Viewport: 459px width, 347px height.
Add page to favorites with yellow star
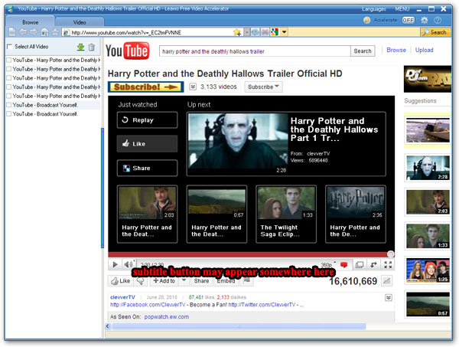237,32
